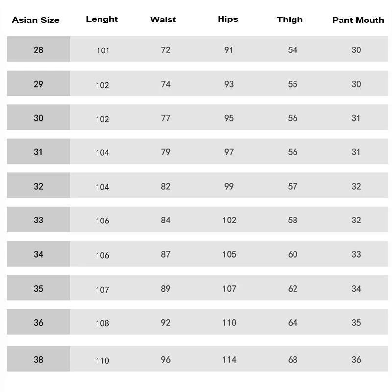The width and height of the screenshot is (392, 392).
Task: Click the size 31 row label
Action: pyautogui.click(x=38, y=152)
